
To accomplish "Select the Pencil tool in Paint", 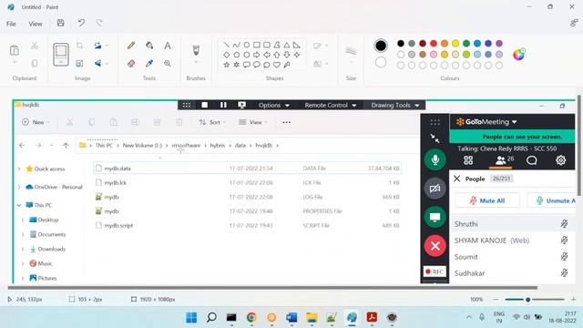I will pyautogui.click(x=131, y=46).
